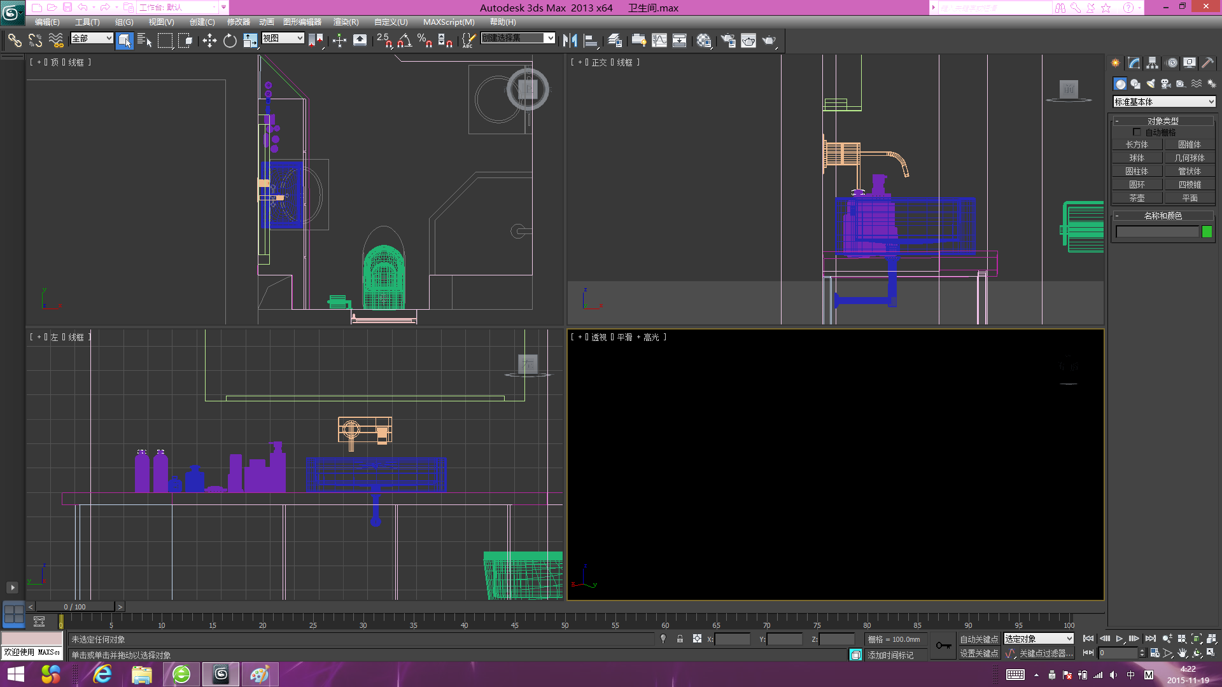Screen dimensions: 1222x687
Task: Activate Select and Rotate tool
Action: (x=230, y=41)
